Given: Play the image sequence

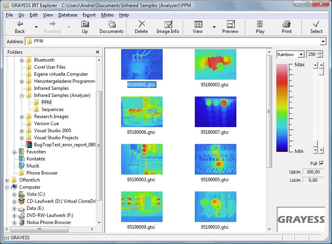Looking at the screenshot, I should [x=260, y=27].
